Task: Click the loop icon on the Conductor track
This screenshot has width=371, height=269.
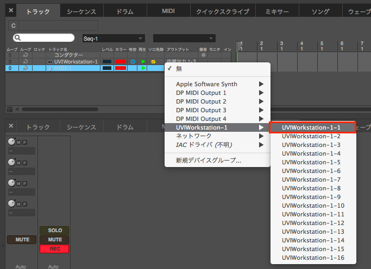Action: (26, 55)
